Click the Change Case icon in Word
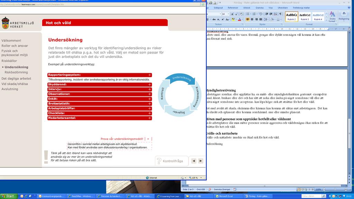 [x=227, y=19]
